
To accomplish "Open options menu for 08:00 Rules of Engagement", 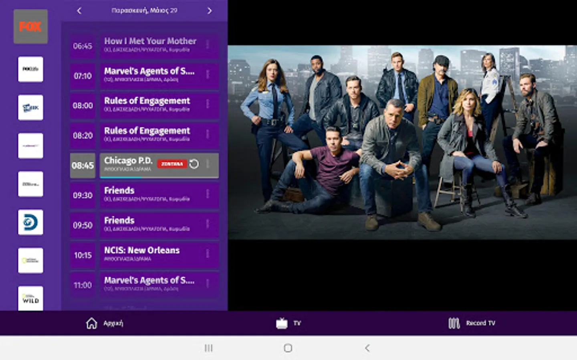I will tap(208, 104).
